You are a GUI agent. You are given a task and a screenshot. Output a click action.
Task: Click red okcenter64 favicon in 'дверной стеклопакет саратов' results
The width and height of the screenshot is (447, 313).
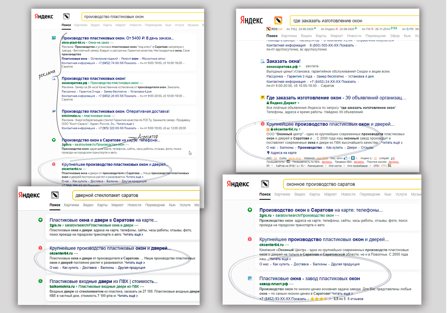(41, 248)
